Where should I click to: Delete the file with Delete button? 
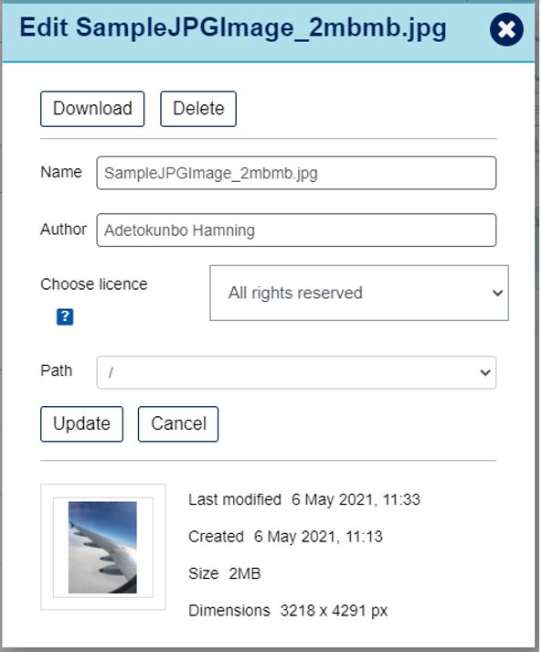click(x=198, y=109)
